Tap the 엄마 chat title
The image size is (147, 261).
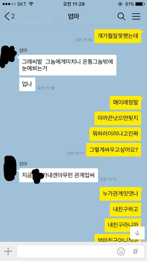(x=73, y=17)
